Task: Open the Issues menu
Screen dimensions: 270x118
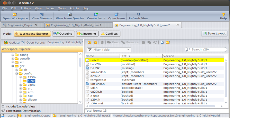Action: [x=50, y=8]
